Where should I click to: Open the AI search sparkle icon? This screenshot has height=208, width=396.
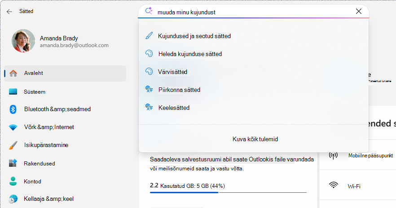pos(149,11)
